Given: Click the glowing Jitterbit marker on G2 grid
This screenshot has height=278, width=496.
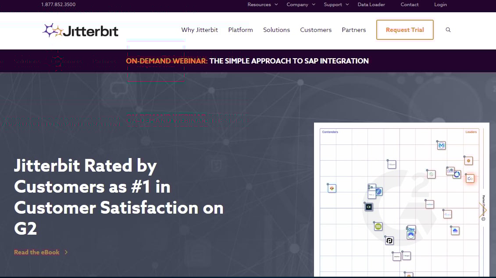Looking at the screenshot, I should 470,179.
